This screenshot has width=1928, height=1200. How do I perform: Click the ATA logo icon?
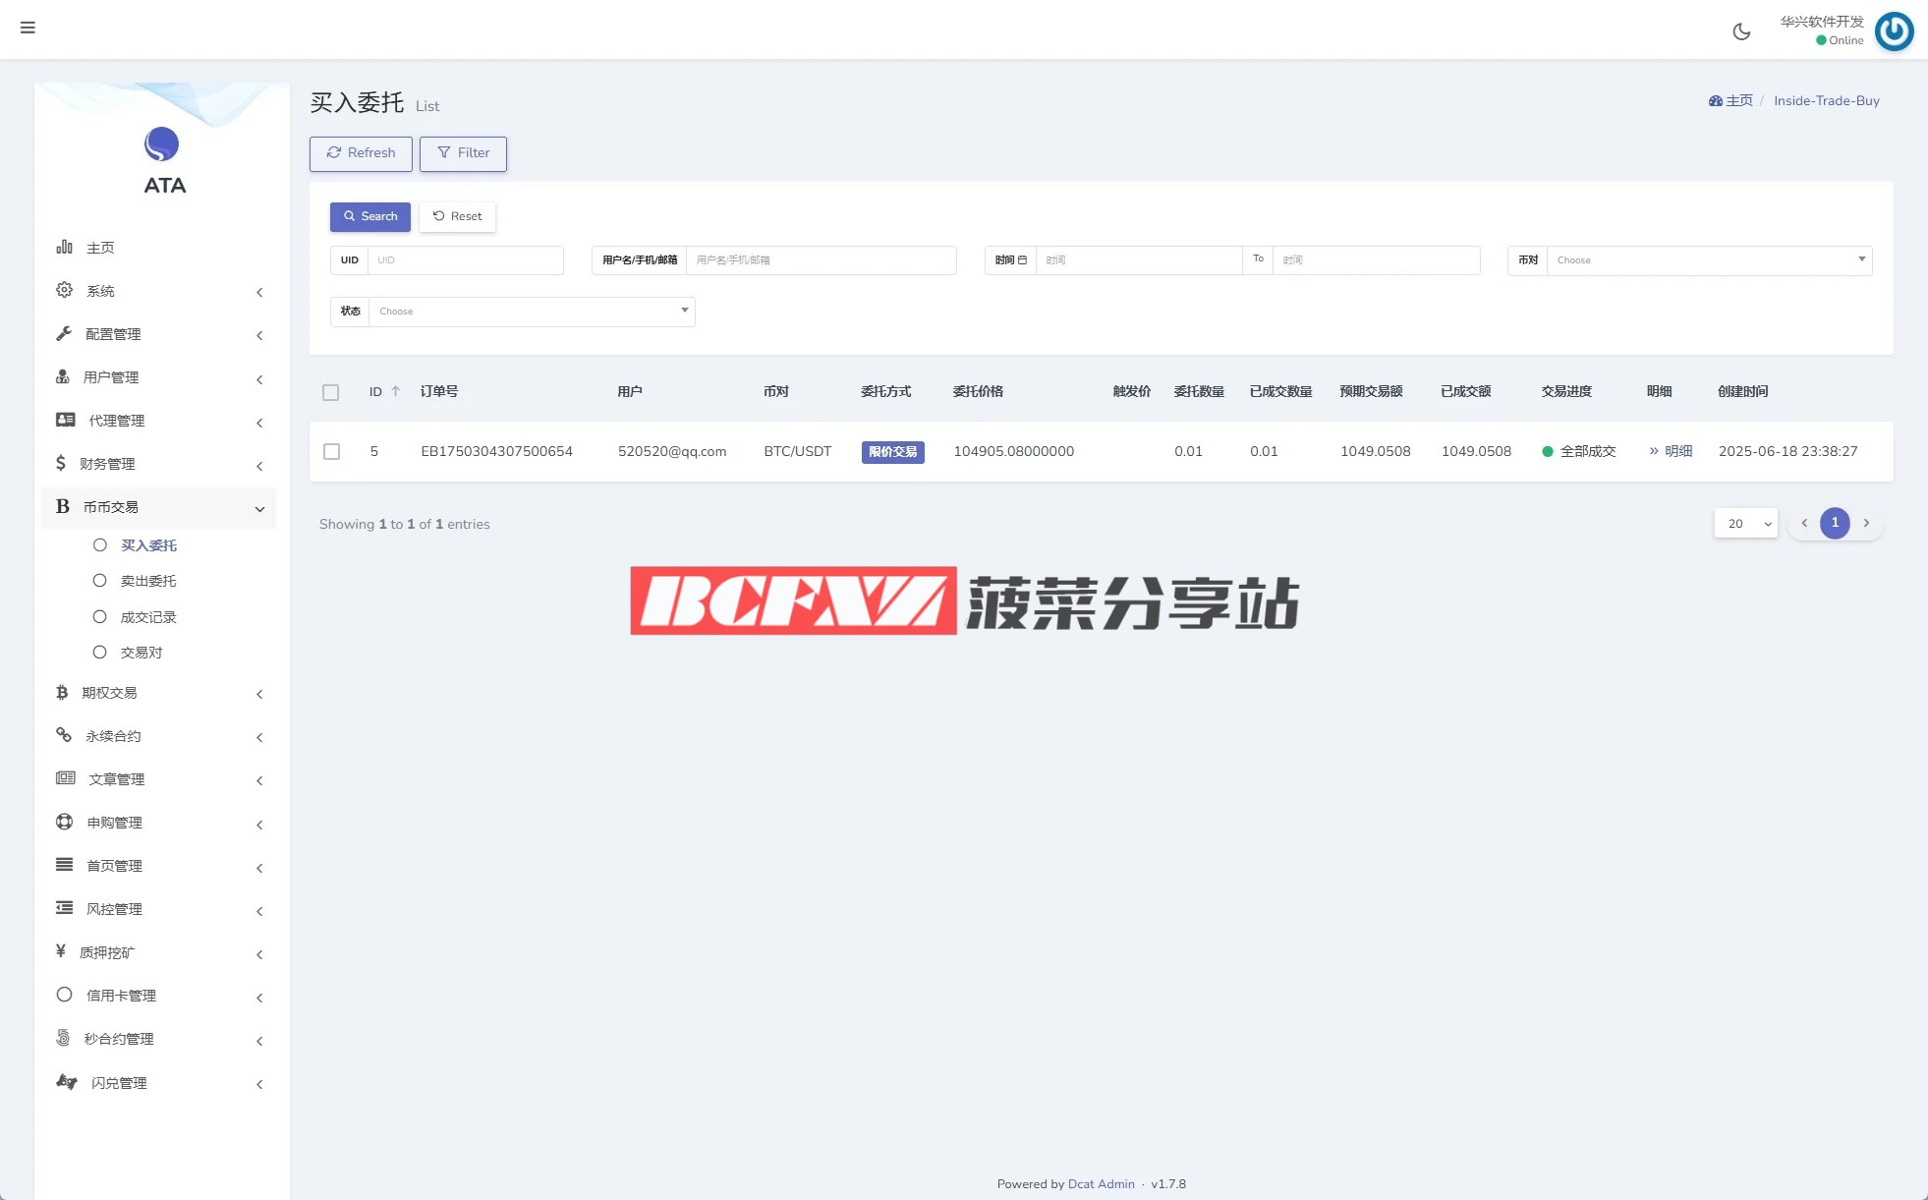click(x=162, y=144)
